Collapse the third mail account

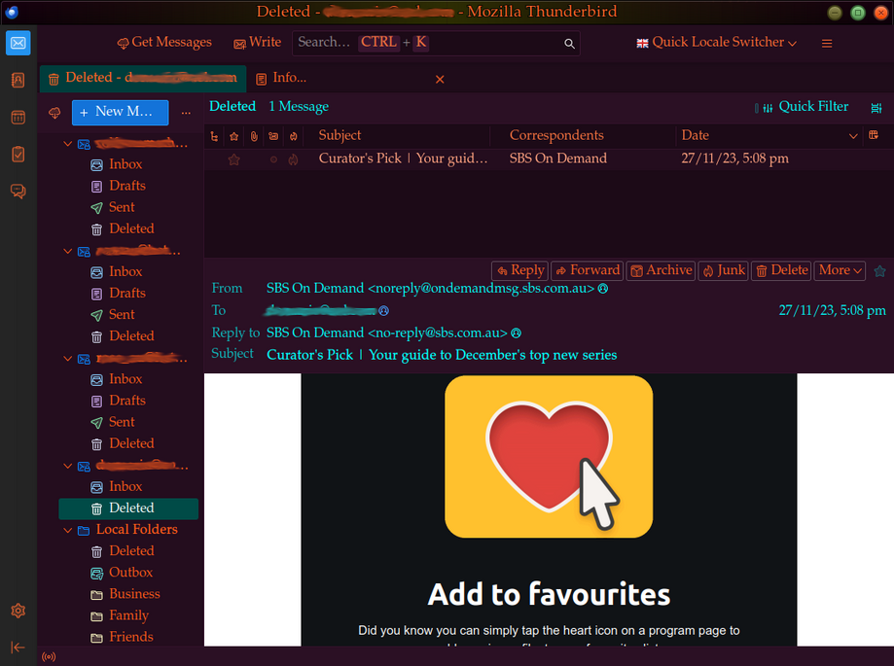(68, 359)
